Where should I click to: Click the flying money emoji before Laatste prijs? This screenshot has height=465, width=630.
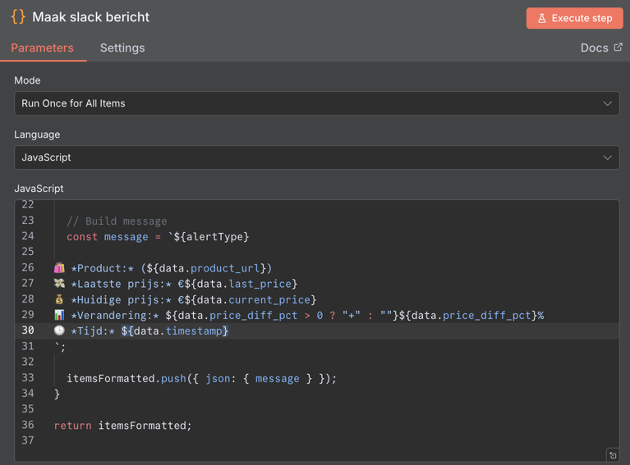[x=59, y=284]
